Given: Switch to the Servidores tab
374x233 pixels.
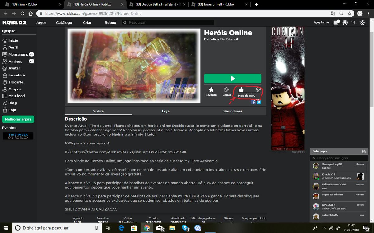Looking at the screenshot, I should tap(233, 111).
